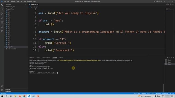The height and width of the screenshot is (98, 175).
Task: Switch to the Output panel tab
Action: 38,58
